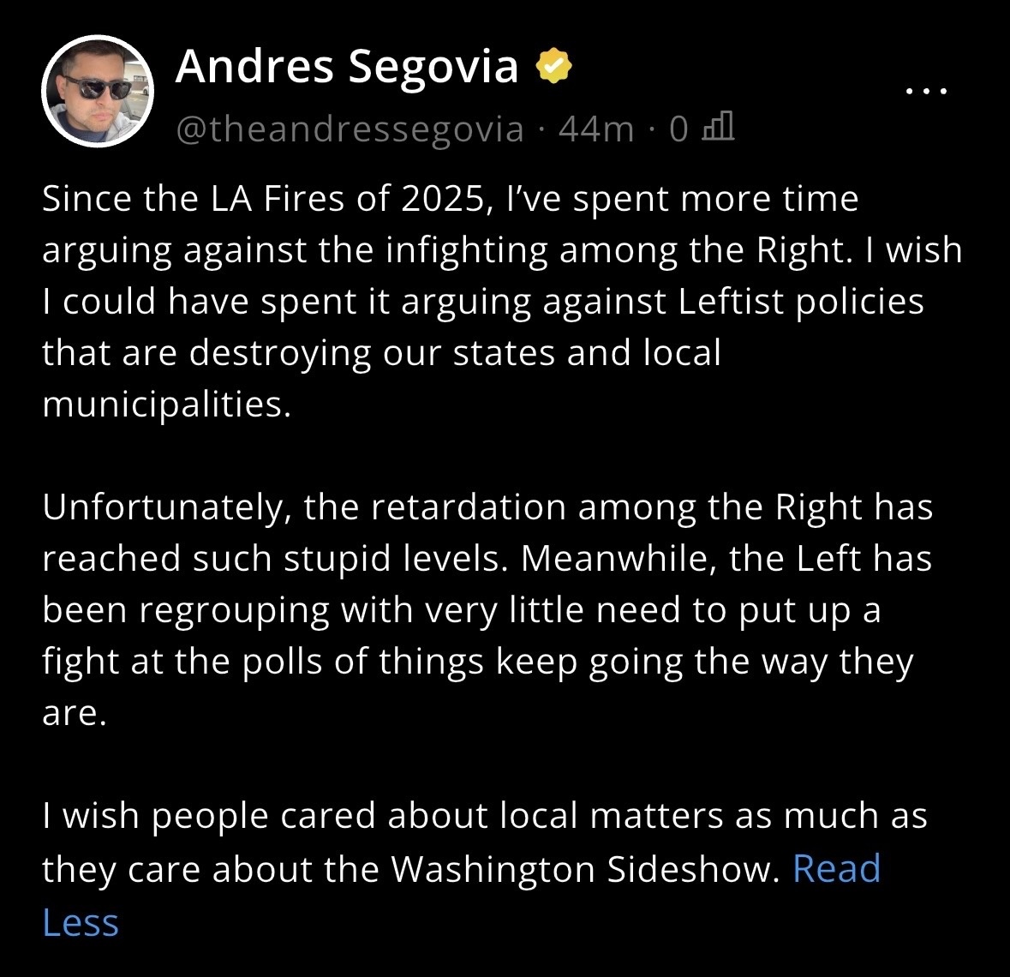Click the gold verified badge

(553, 66)
